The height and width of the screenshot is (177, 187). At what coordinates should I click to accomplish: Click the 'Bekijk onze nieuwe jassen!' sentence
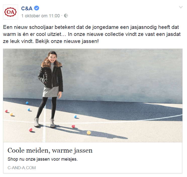67,41
